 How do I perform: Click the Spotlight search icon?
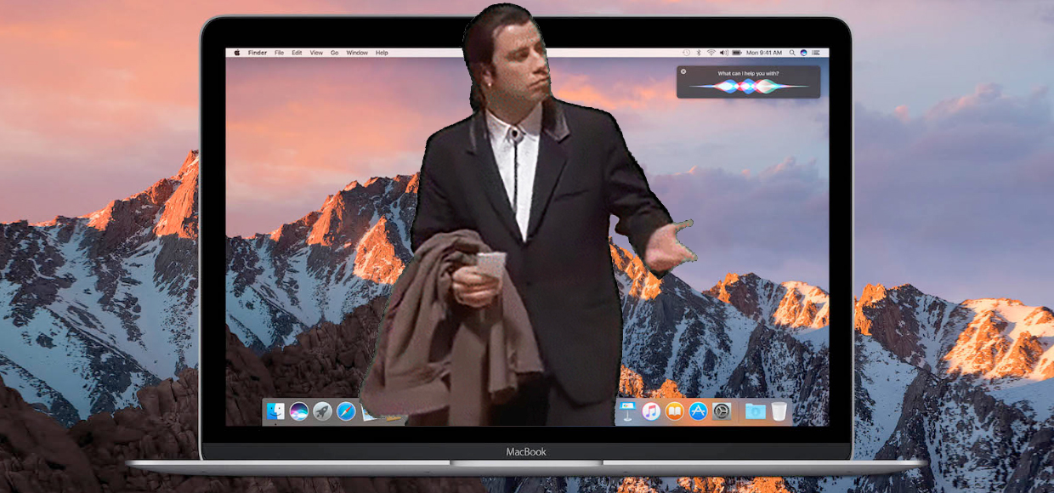coord(791,53)
